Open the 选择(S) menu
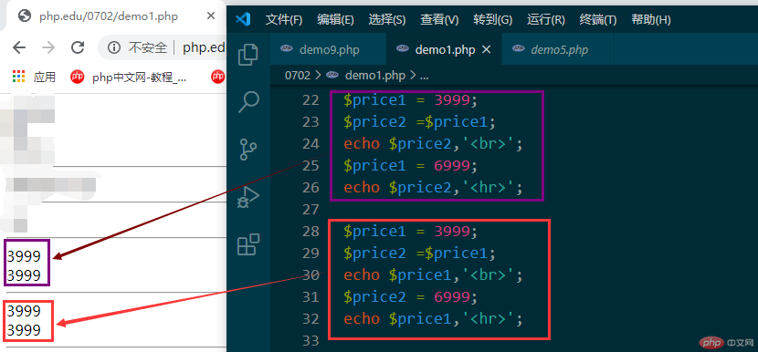This screenshot has width=758, height=352. pos(386,20)
